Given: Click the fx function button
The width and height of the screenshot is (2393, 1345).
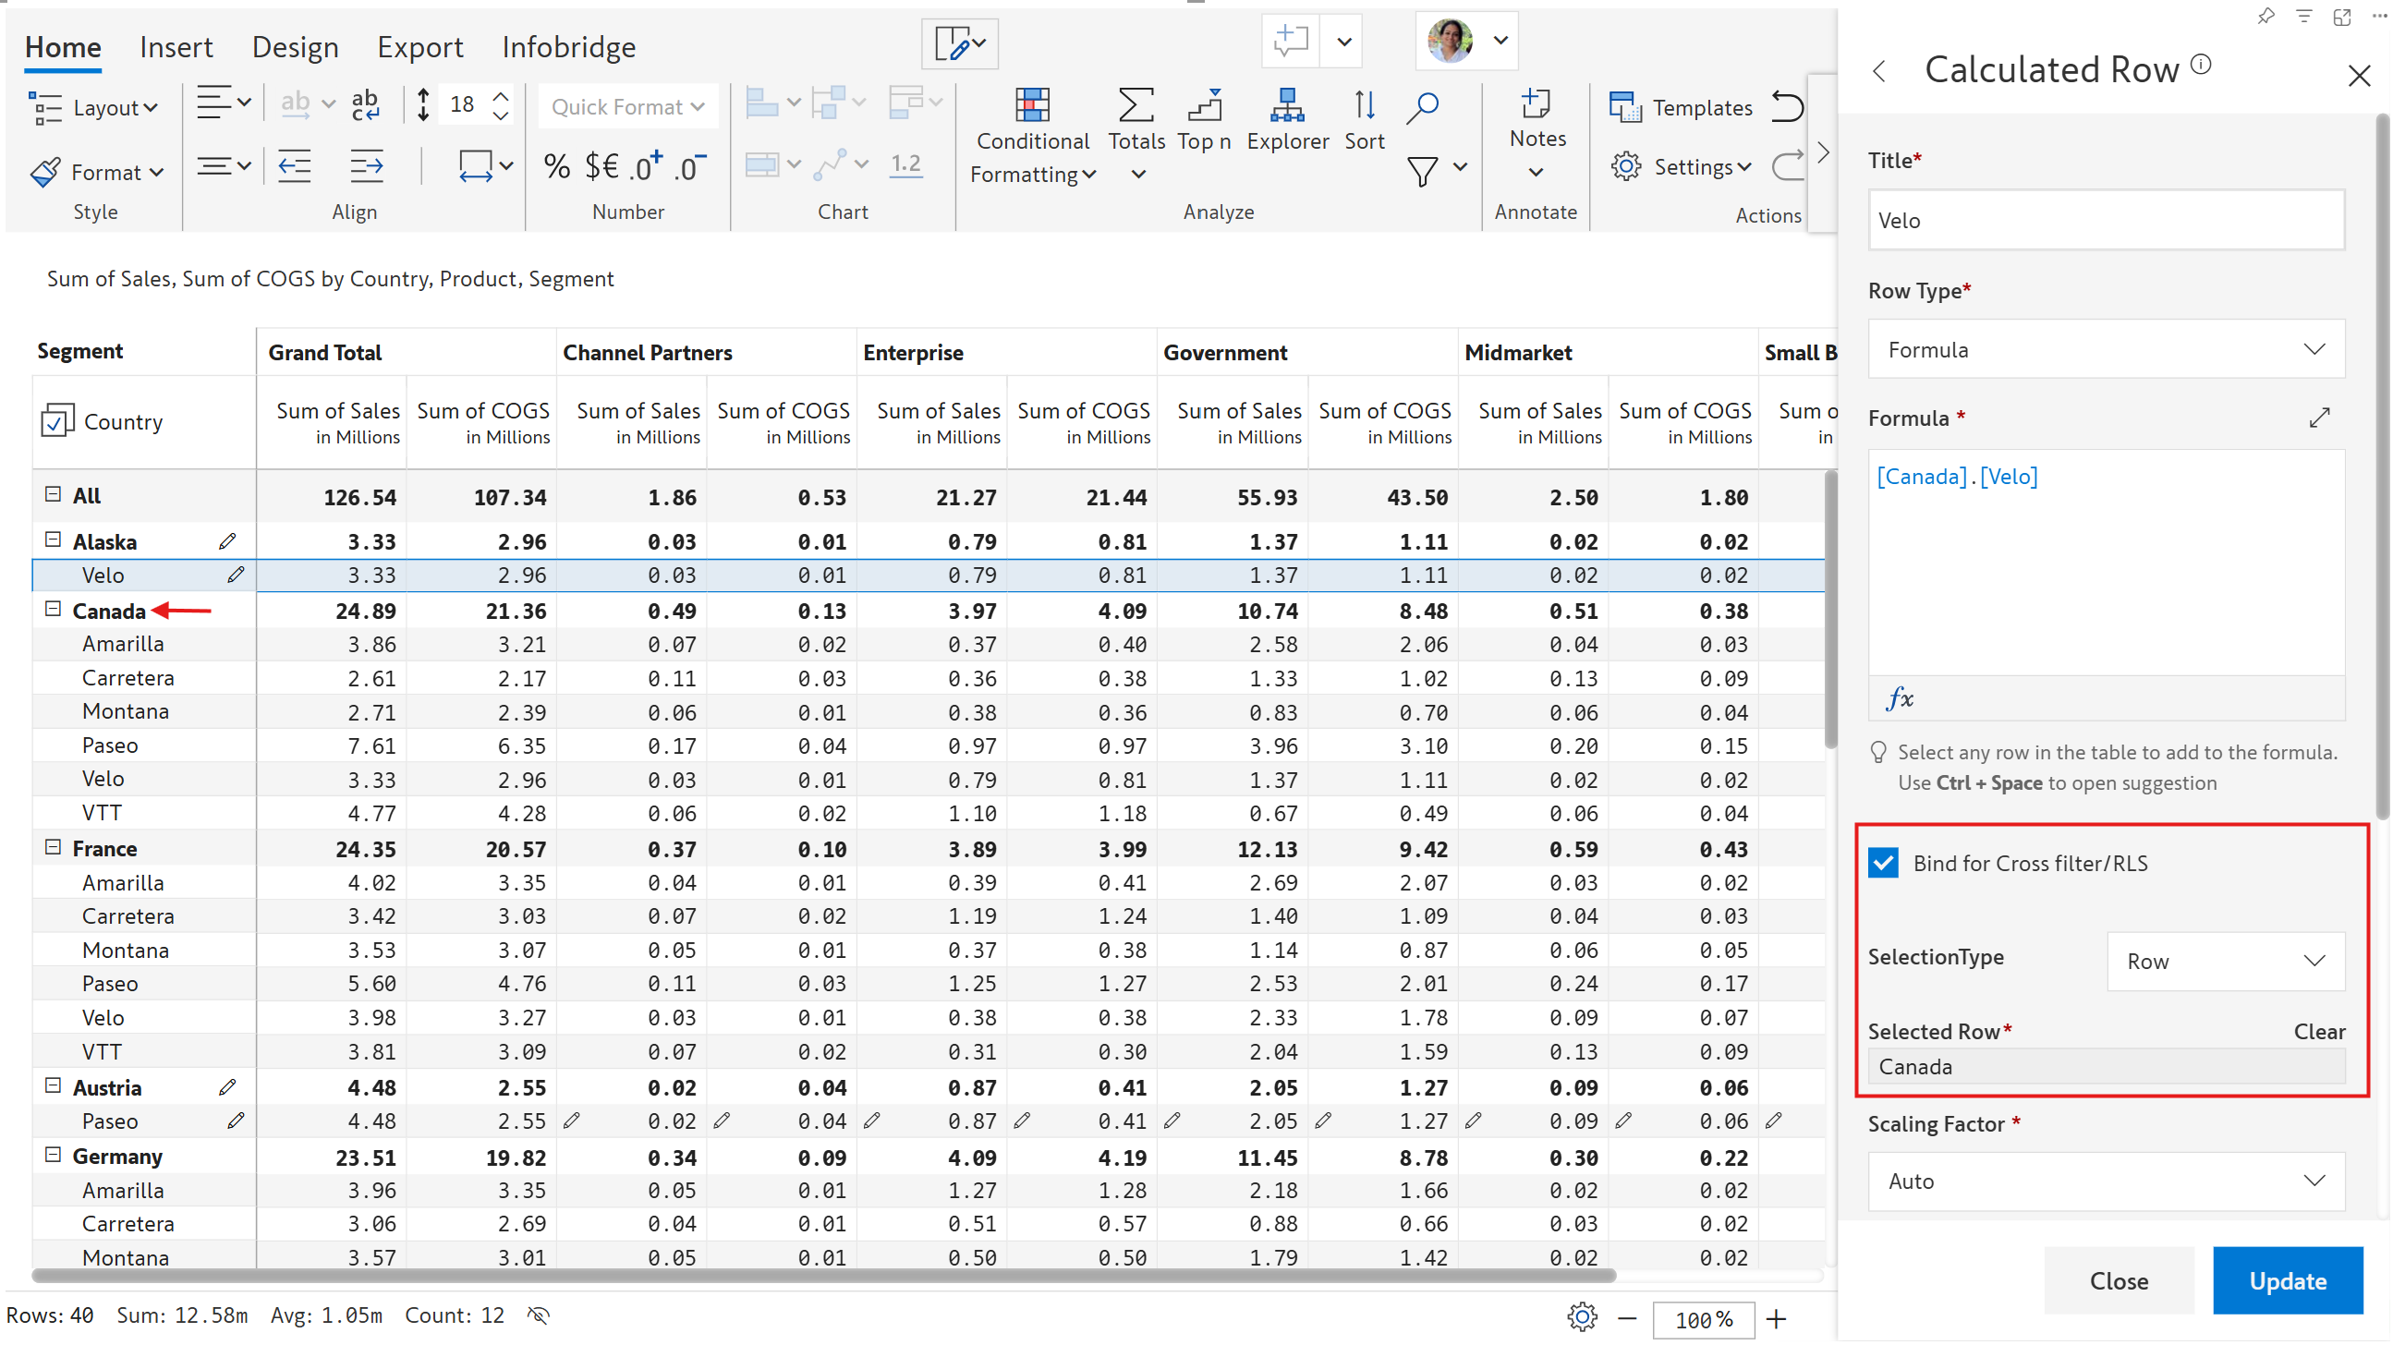Looking at the screenshot, I should 1900,698.
